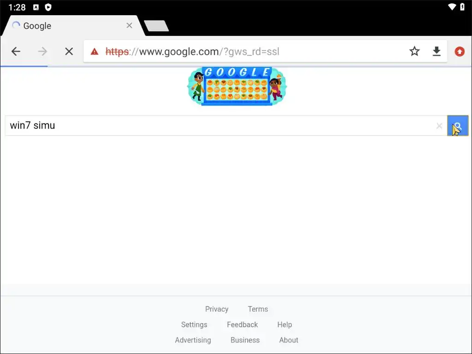
Task: Open the Help link
Action: click(x=284, y=325)
